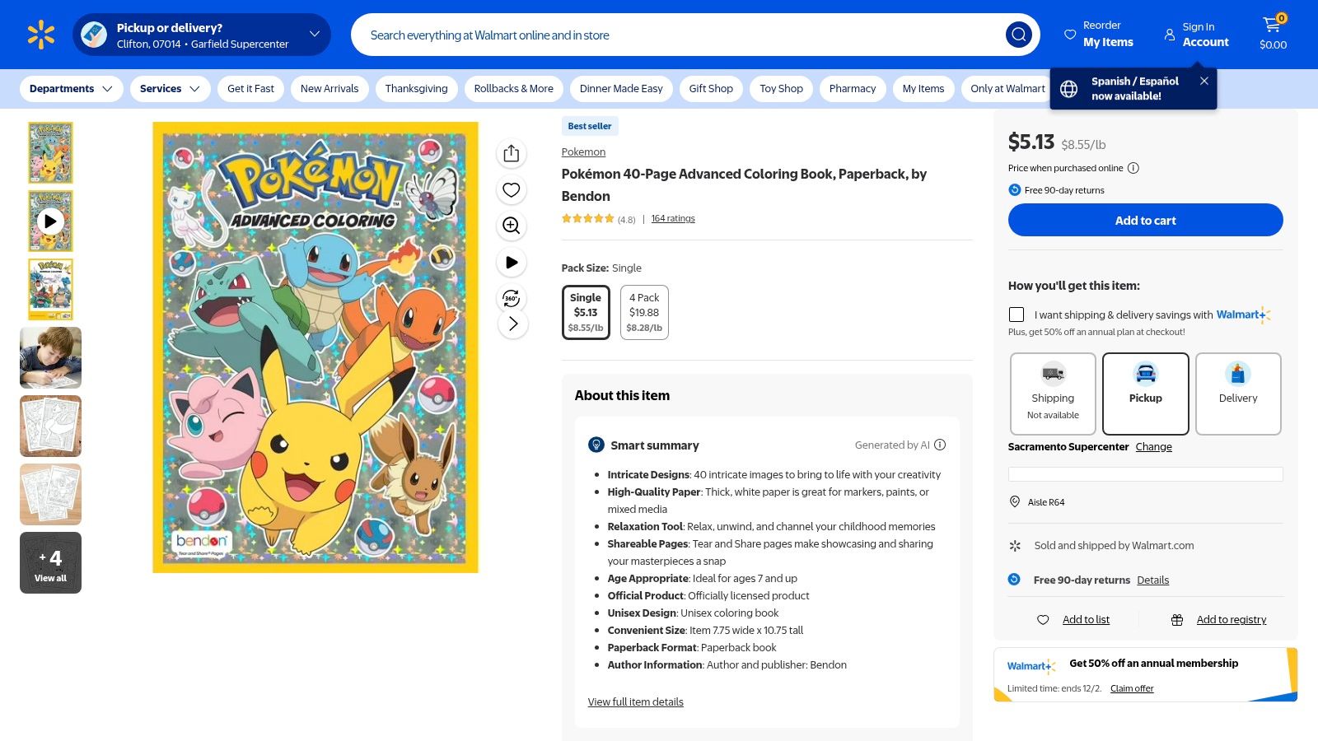Open the product share options
This screenshot has height=741, width=1318.
pos(511,153)
